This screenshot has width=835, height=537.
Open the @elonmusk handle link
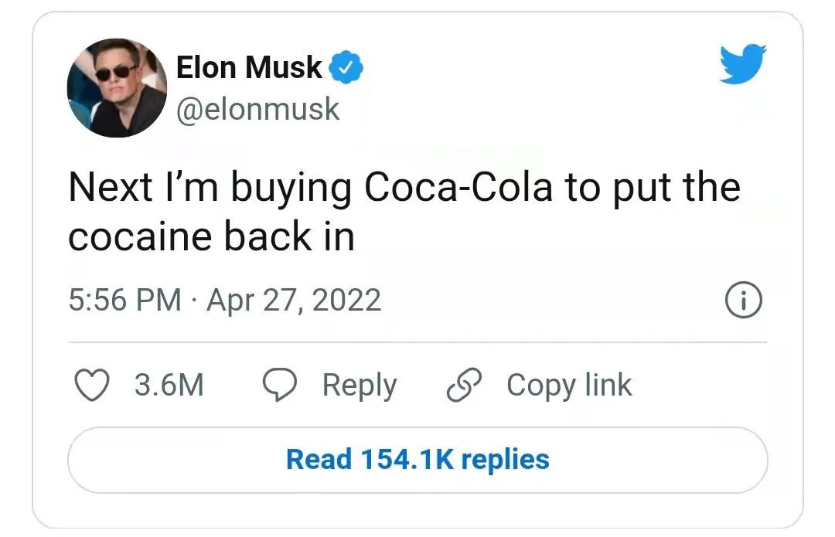pyautogui.click(x=257, y=110)
